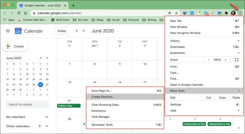
Task: Click the full screen zoom icon
Action: (236, 60)
